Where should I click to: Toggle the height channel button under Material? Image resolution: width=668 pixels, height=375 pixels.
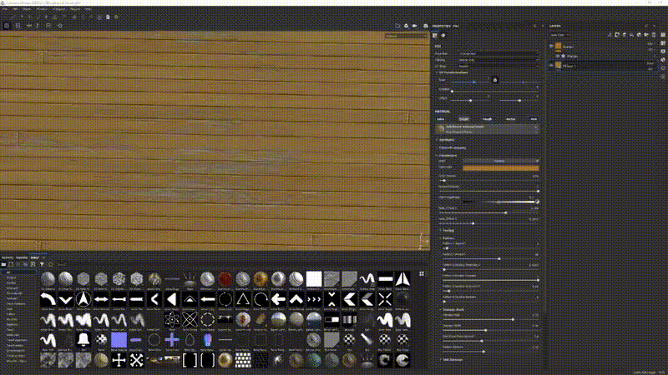coord(463,119)
